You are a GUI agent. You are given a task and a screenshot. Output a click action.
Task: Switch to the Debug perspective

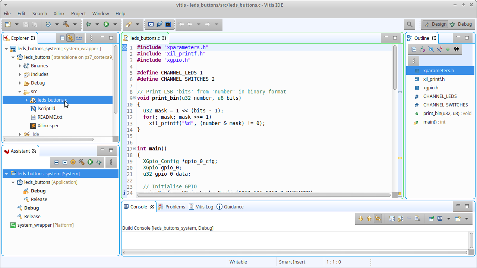coord(461,24)
